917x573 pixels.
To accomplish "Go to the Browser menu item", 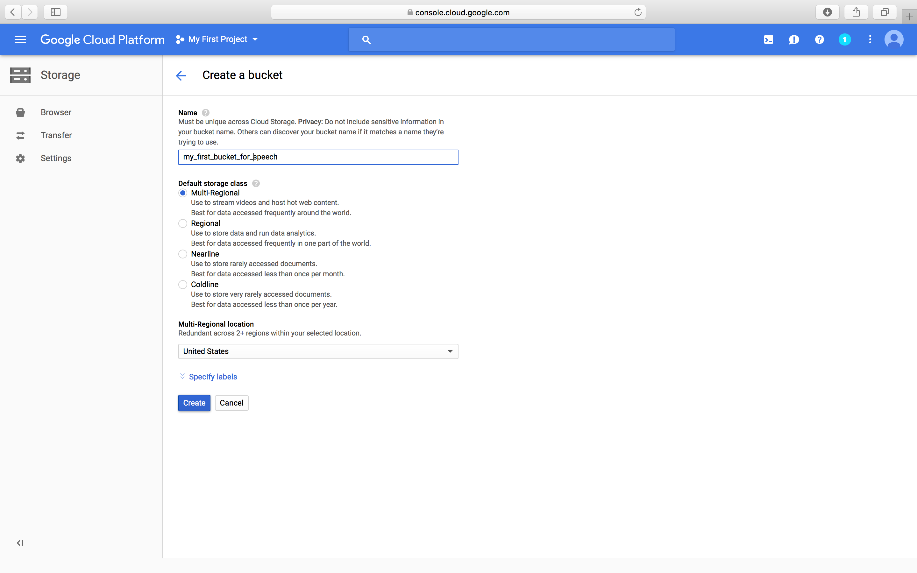I will pos(56,112).
